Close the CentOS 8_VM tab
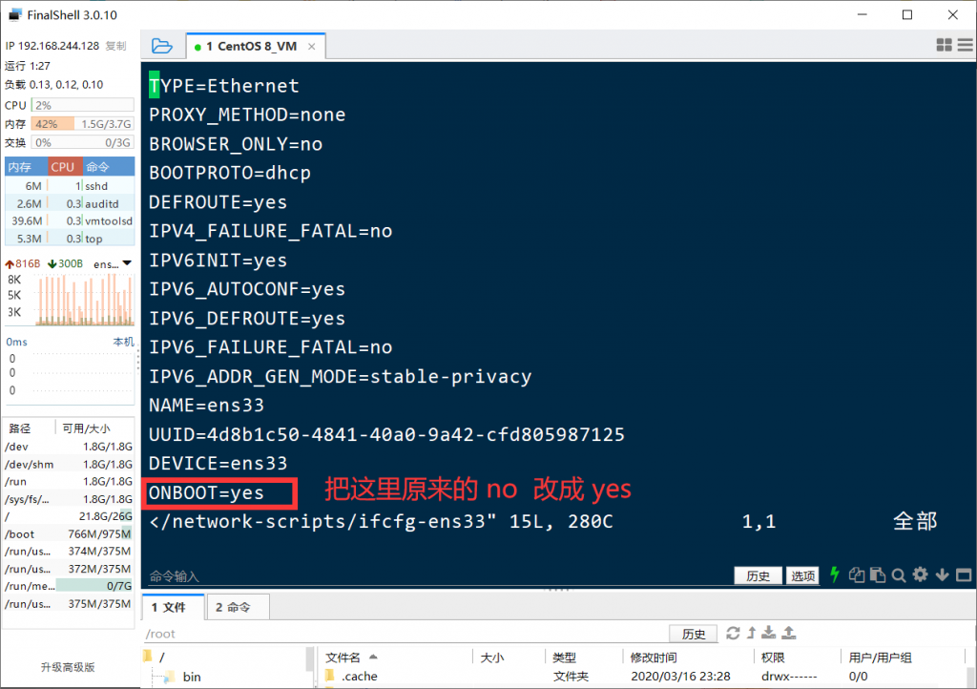The image size is (977, 689). (x=312, y=47)
